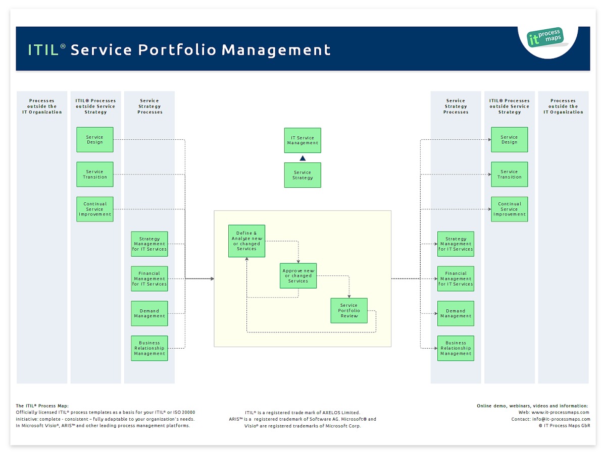Click 'The ITIL Process Map:' footer heading
Viewport: 606px width, 454px height.
(x=42, y=406)
